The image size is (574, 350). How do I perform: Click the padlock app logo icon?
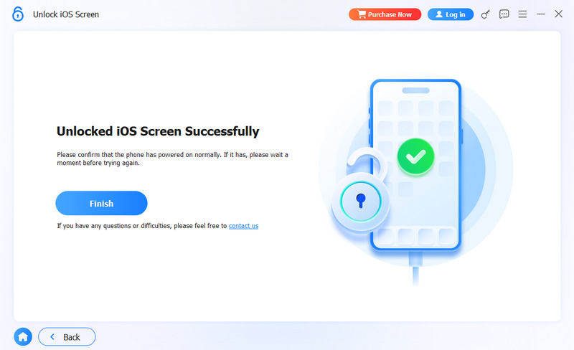coord(17,14)
